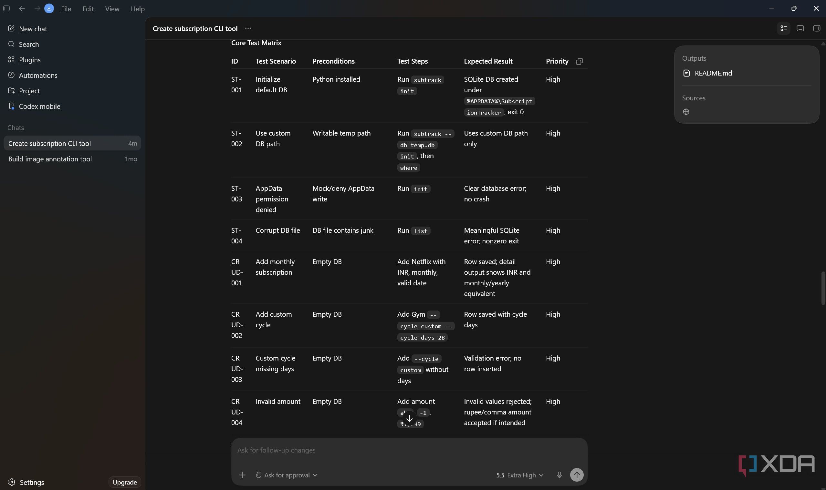Open Automations in the sidebar
Image resolution: width=826 pixels, height=490 pixels.
coord(72,75)
